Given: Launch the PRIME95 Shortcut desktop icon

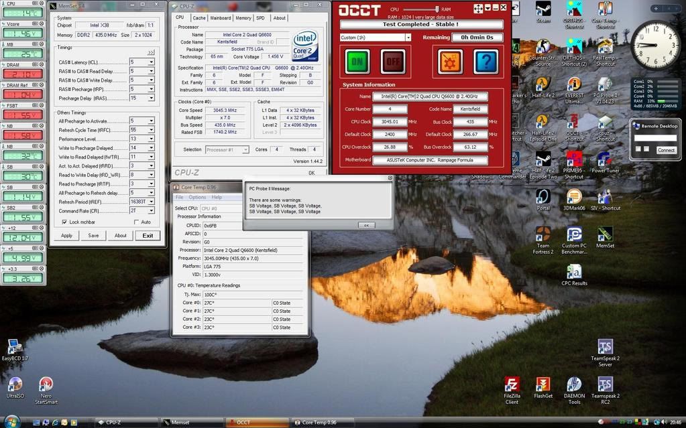Looking at the screenshot, I should pos(574,165).
